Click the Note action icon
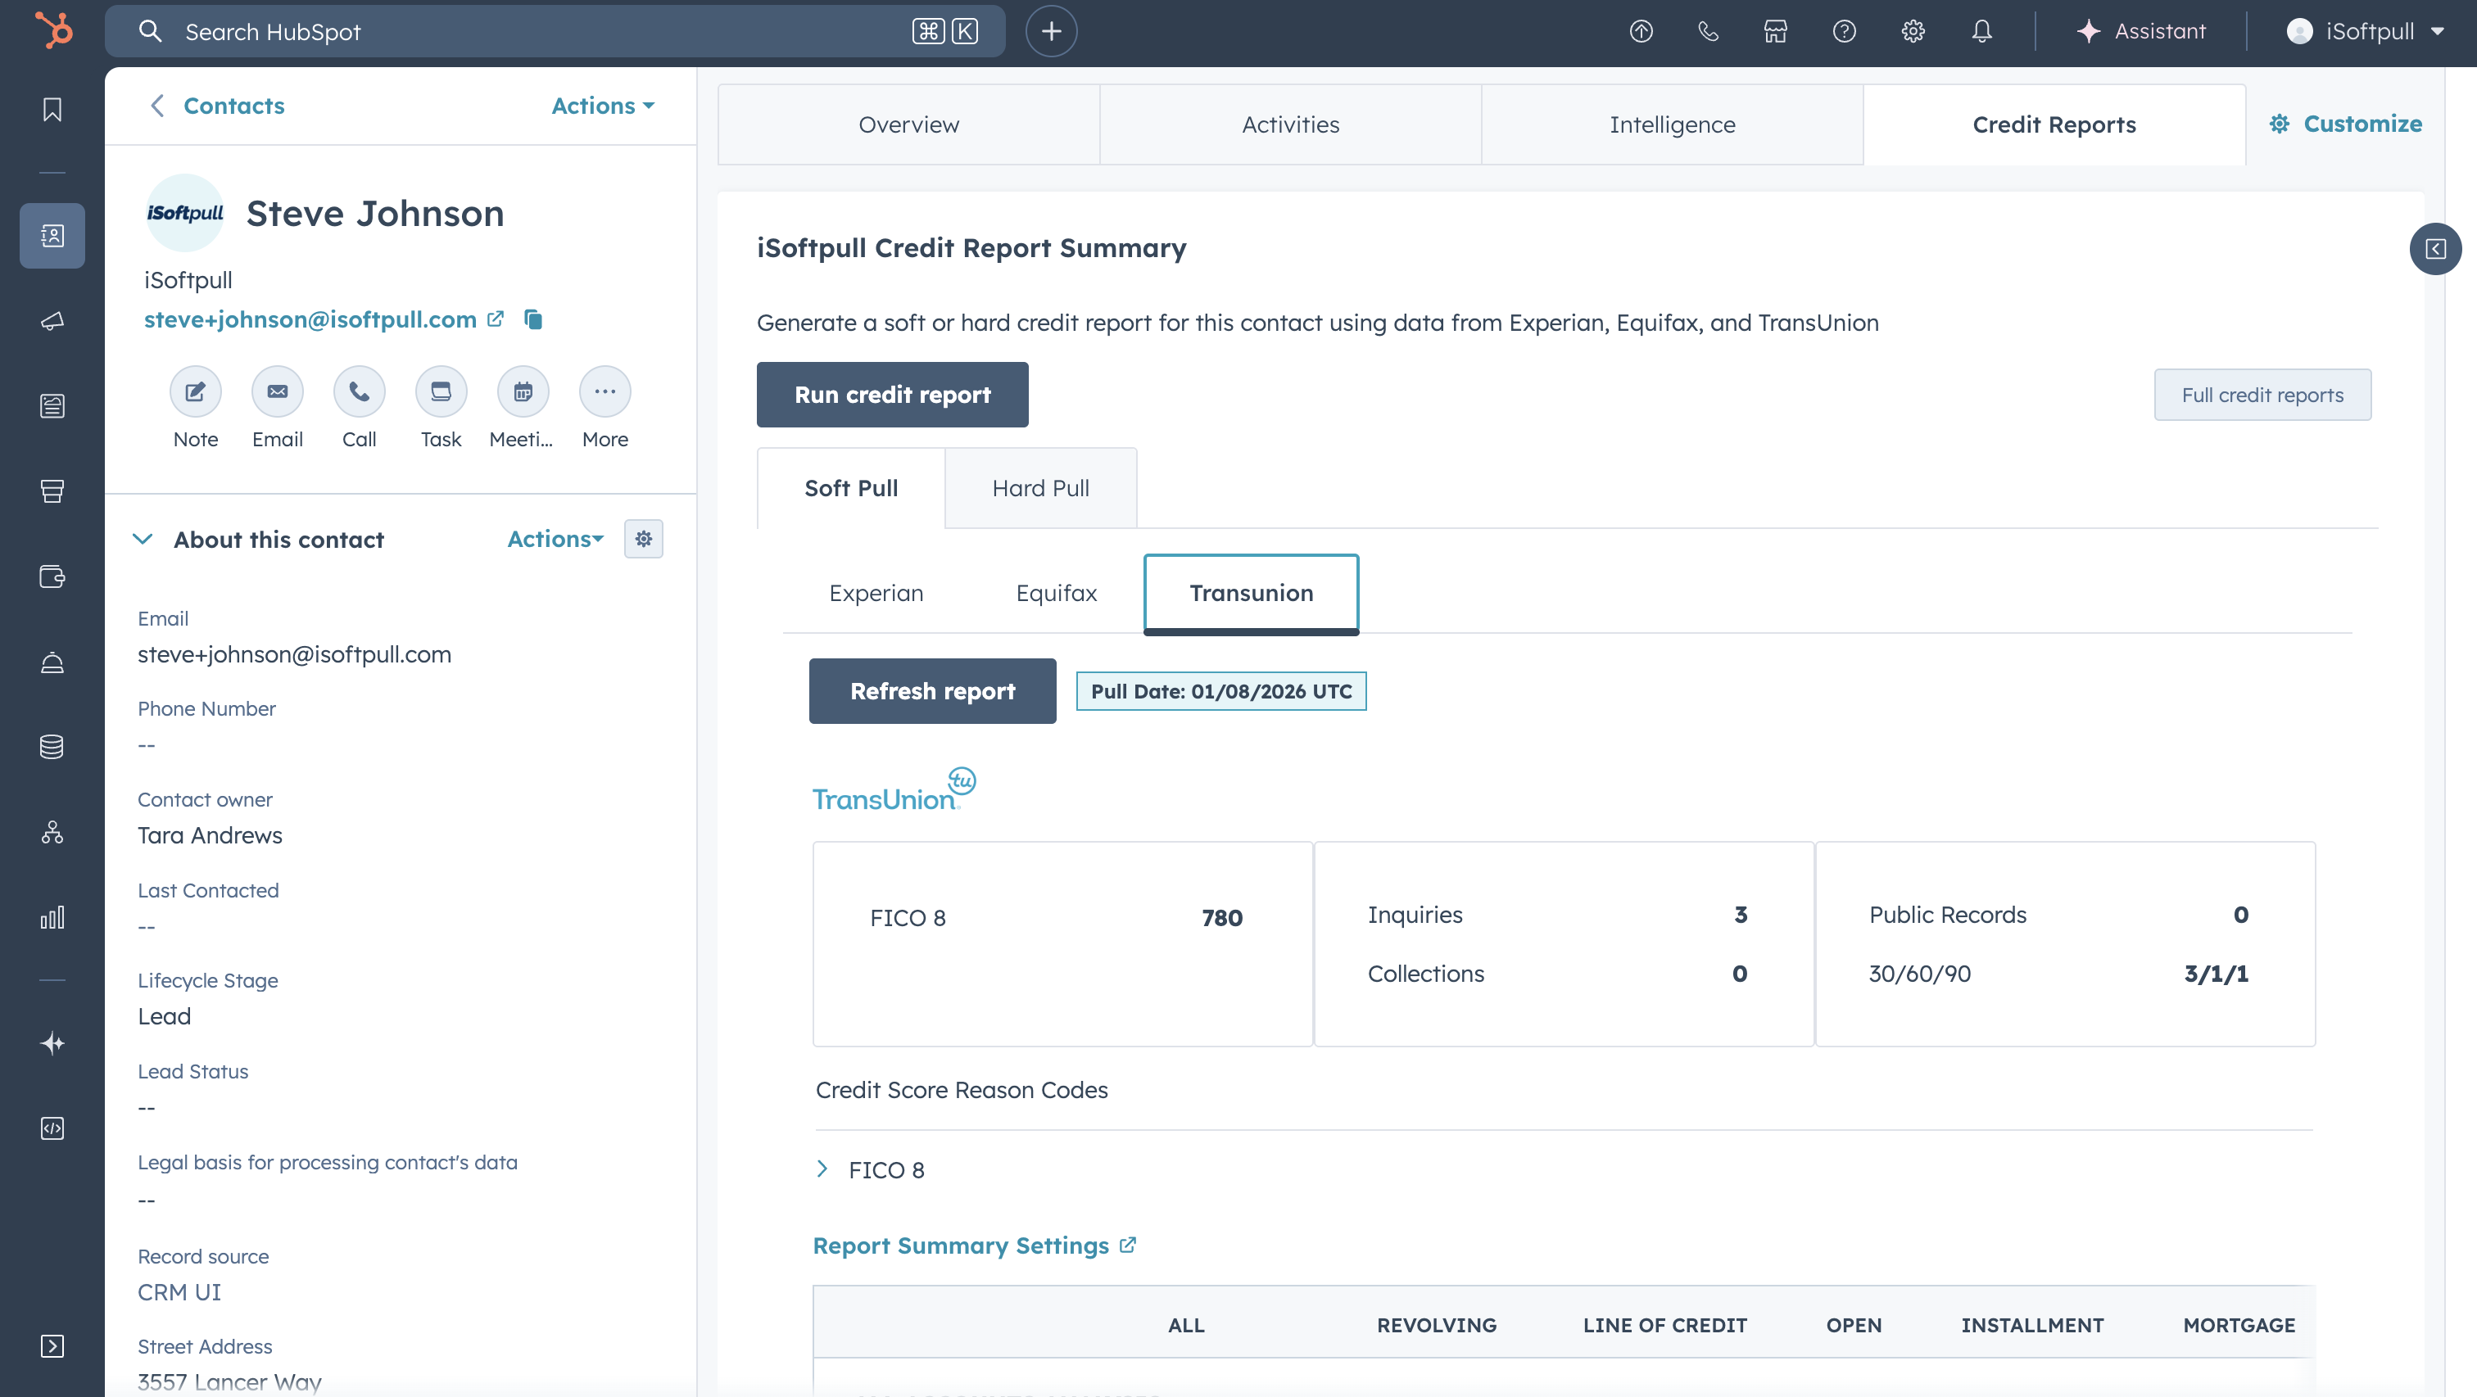Viewport: 2477px width, 1397px height. 195,391
